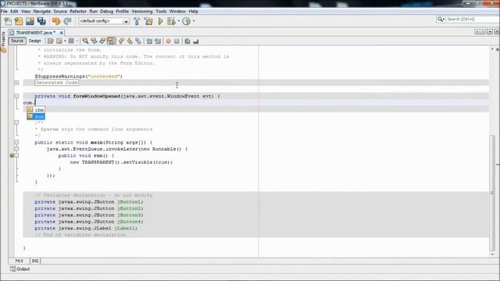Switch to the Design view
The height and width of the screenshot is (281, 500).
coord(34,41)
